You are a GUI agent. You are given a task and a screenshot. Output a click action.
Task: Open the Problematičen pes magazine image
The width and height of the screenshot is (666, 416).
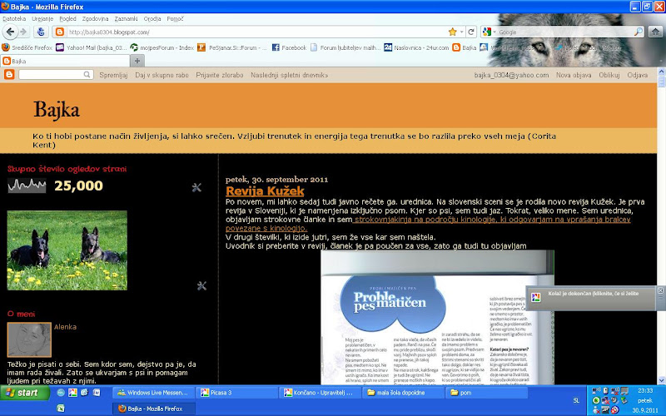point(438,318)
